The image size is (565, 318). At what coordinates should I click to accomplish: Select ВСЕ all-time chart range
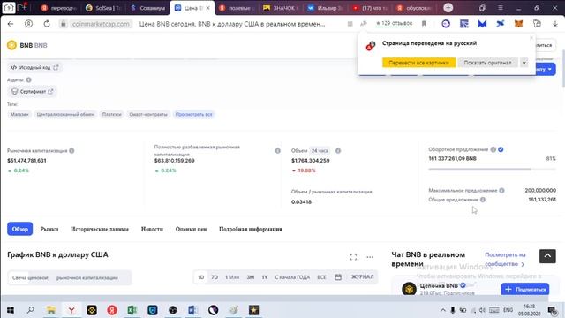(321, 277)
